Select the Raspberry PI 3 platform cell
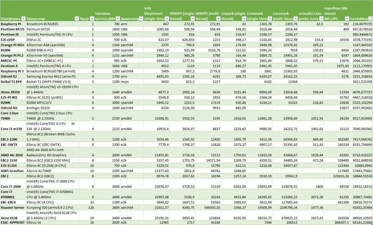This screenshot has height=225, width=373. pos(13,71)
